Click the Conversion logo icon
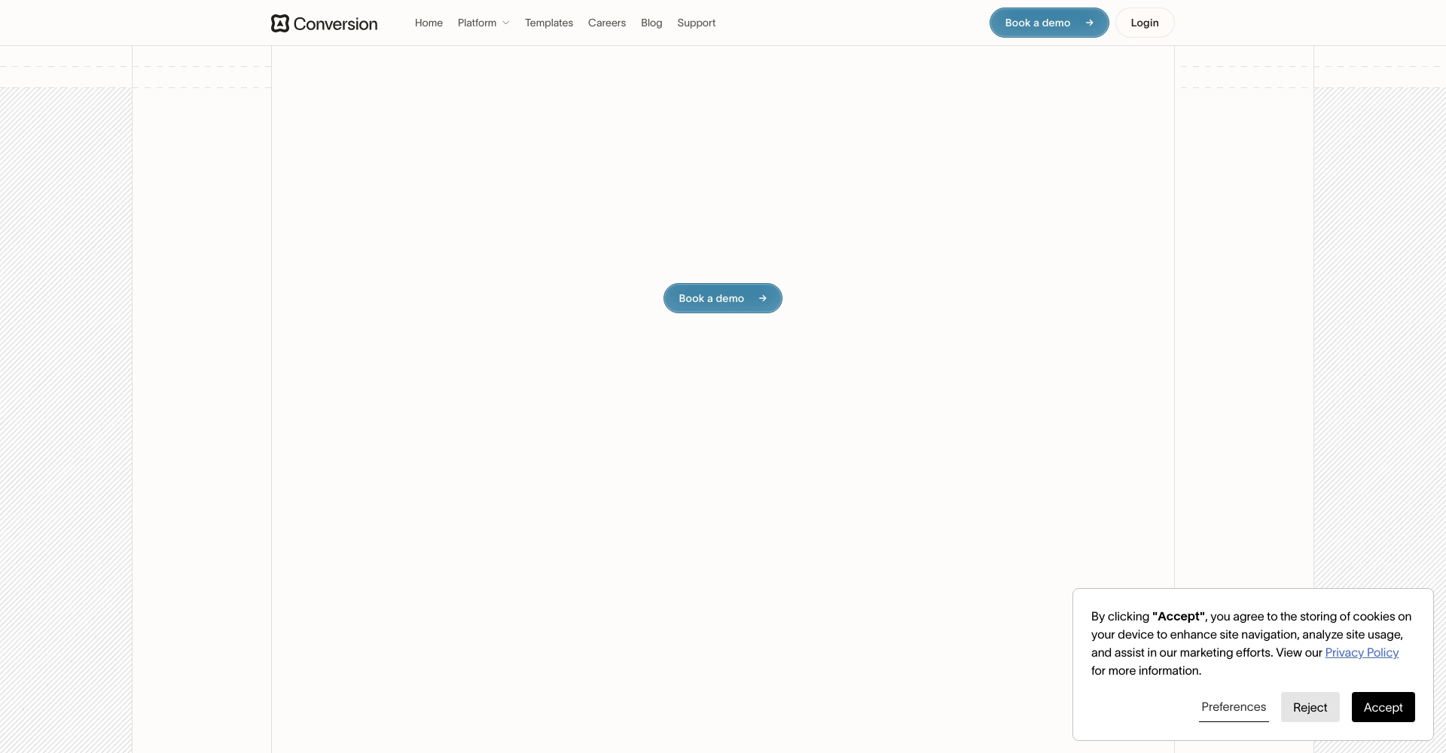Screen dimensions: 1446x753 pyautogui.click(x=280, y=23)
